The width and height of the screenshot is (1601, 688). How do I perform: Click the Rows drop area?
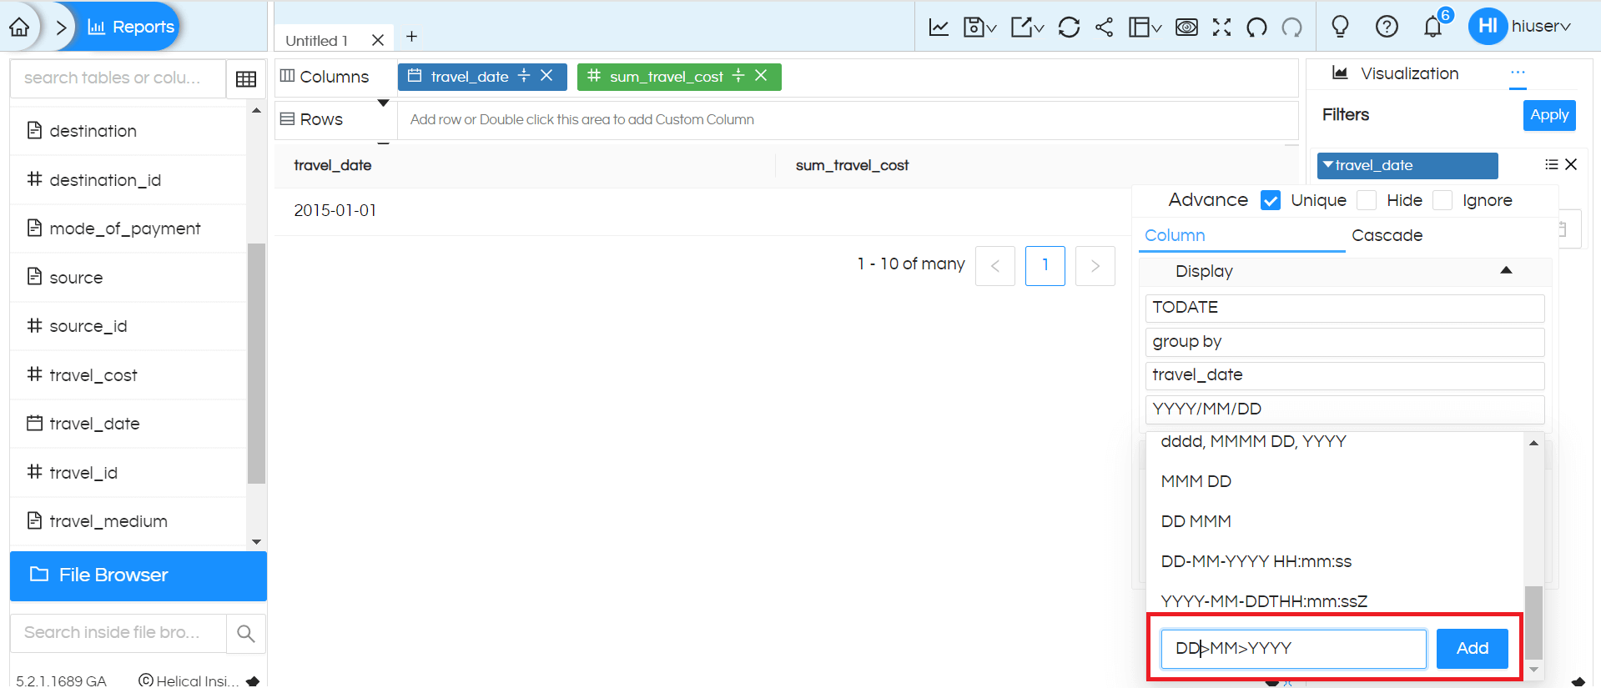tap(848, 120)
